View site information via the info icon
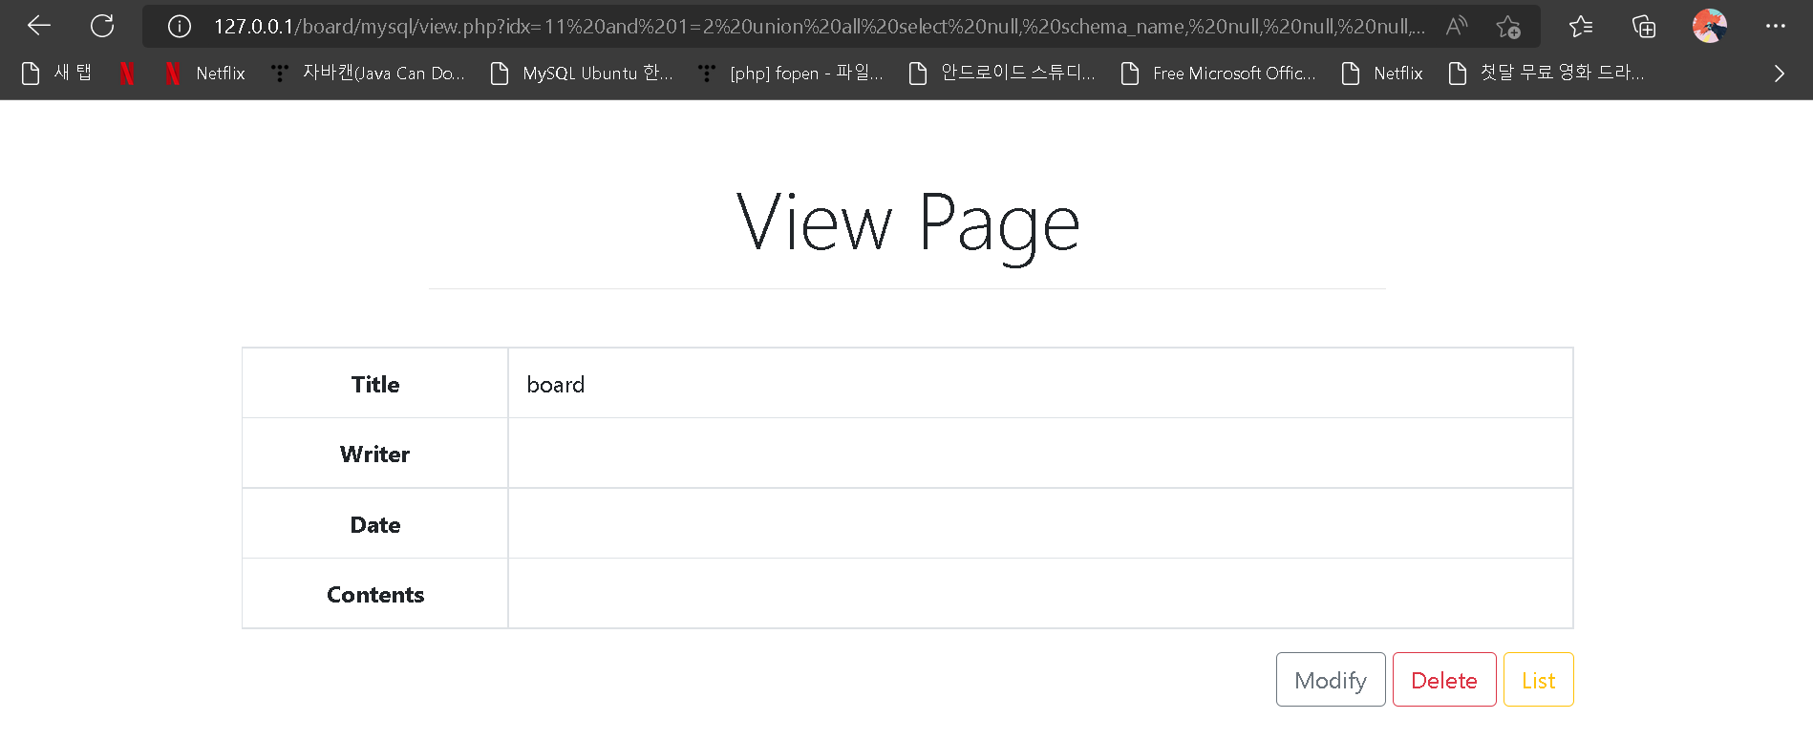The width and height of the screenshot is (1813, 740). click(180, 26)
